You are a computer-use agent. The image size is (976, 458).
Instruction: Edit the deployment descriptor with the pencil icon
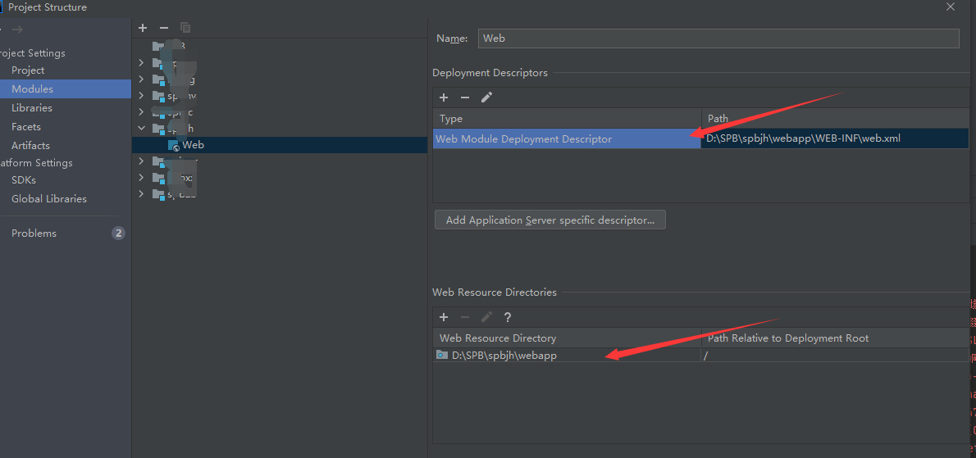(x=486, y=97)
